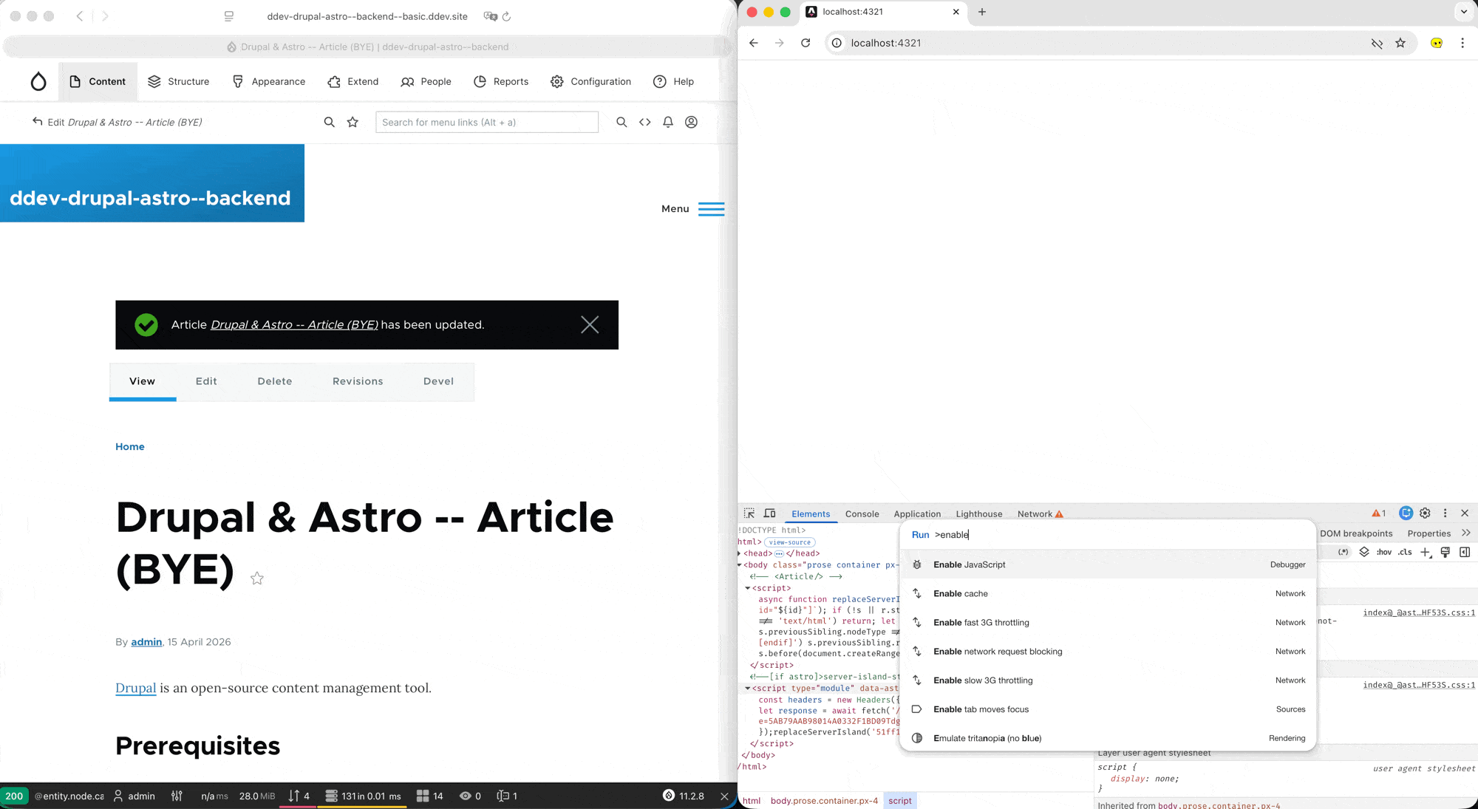
Task: Select the DevTools inspect element tool
Action: pyautogui.click(x=749, y=513)
